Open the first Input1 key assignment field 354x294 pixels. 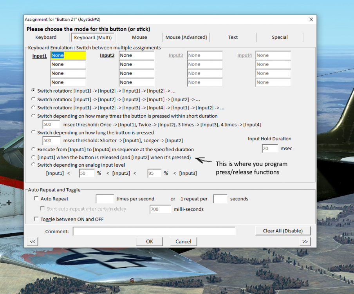pyautogui.click(x=68, y=55)
